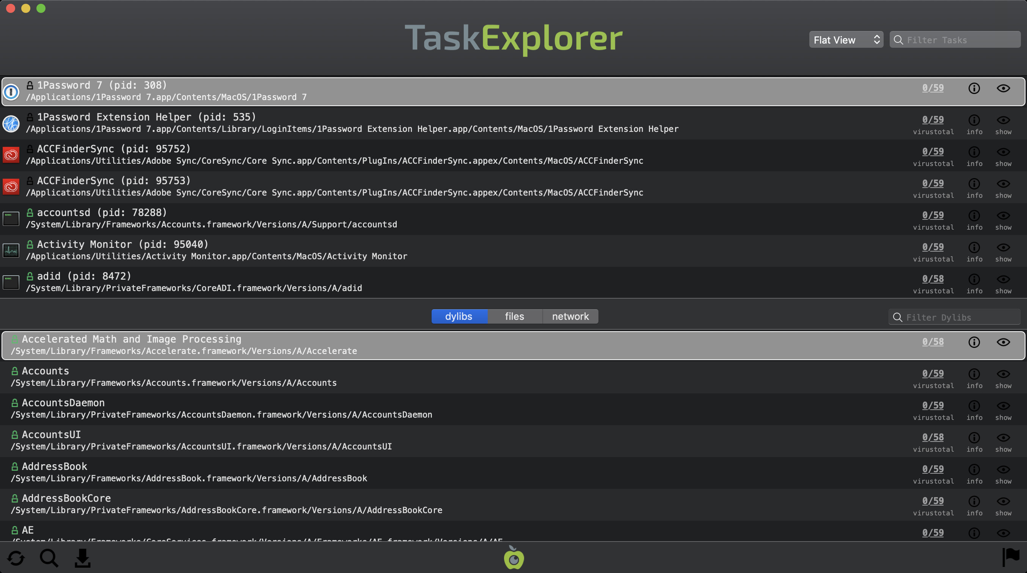The height and width of the screenshot is (573, 1027).
Task: Open VirusTotal 0/58 result for adid
Action: (x=933, y=279)
